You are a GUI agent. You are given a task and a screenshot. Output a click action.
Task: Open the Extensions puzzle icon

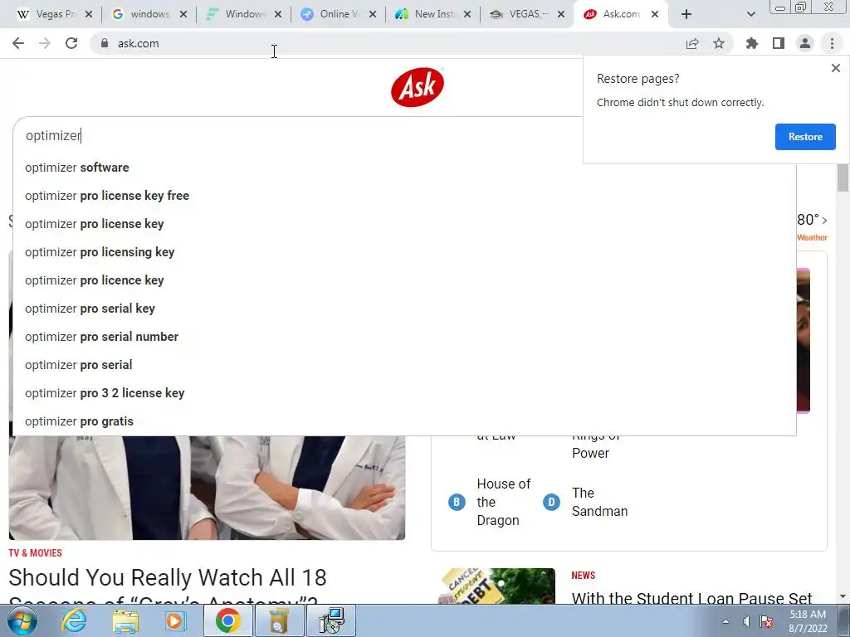point(752,43)
